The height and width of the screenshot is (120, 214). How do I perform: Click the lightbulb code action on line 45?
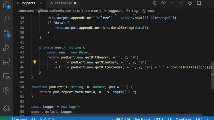pyautogui.click(x=35, y=62)
